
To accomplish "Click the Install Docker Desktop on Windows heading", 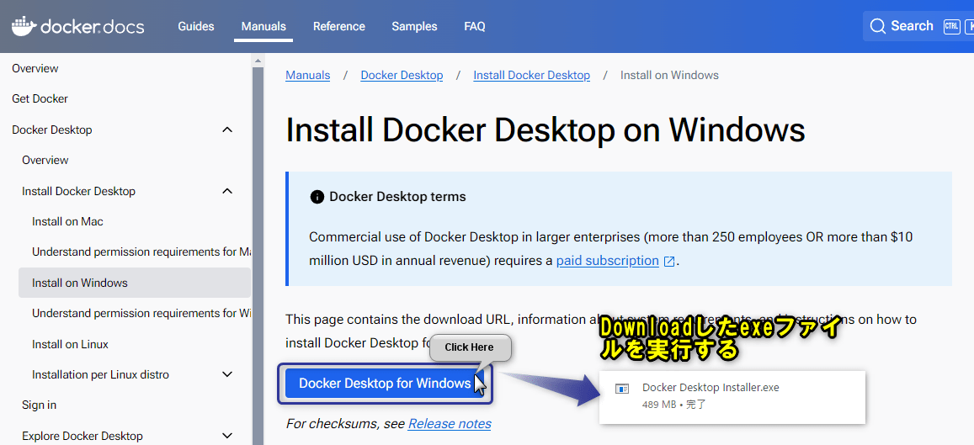I will (546, 131).
